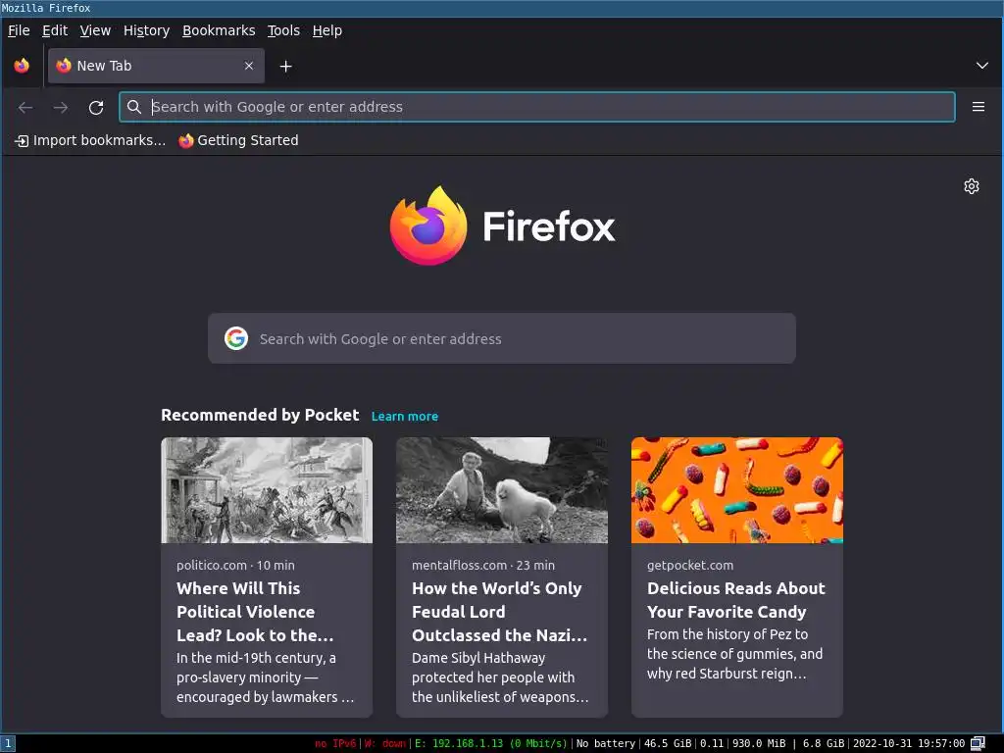The height and width of the screenshot is (753, 1004).
Task: Click the search magnifier icon in address bar
Action: pyautogui.click(x=133, y=107)
